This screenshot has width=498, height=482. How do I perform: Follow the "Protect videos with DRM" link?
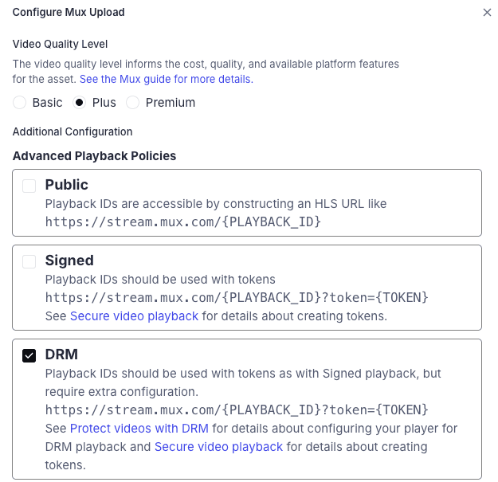tap(139, 429)
